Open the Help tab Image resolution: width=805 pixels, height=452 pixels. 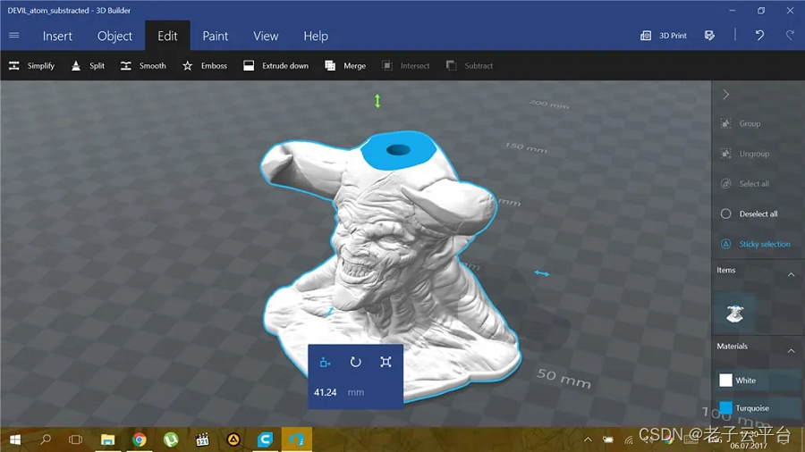click(x=315, y=36)
